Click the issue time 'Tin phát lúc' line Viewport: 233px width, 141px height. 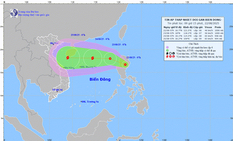193,23
